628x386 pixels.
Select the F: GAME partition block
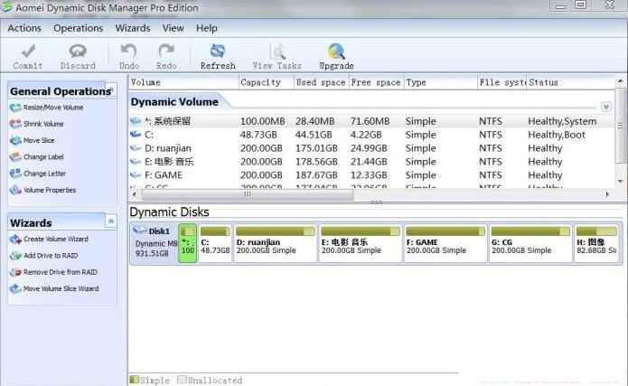tap(445, 243)
